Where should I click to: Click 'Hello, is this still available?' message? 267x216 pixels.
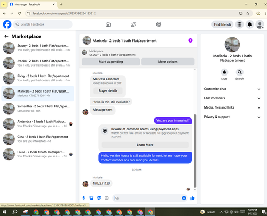111,102
